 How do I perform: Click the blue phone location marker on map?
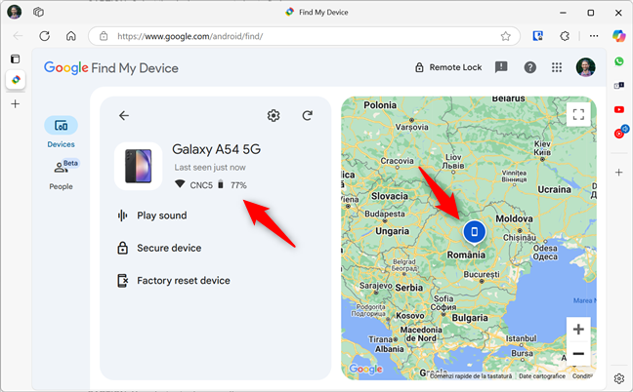click(x=475, y=232)
